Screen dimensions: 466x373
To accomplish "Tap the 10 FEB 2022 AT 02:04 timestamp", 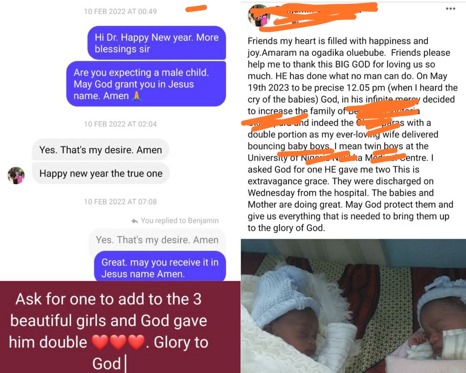I will point(120,124).
